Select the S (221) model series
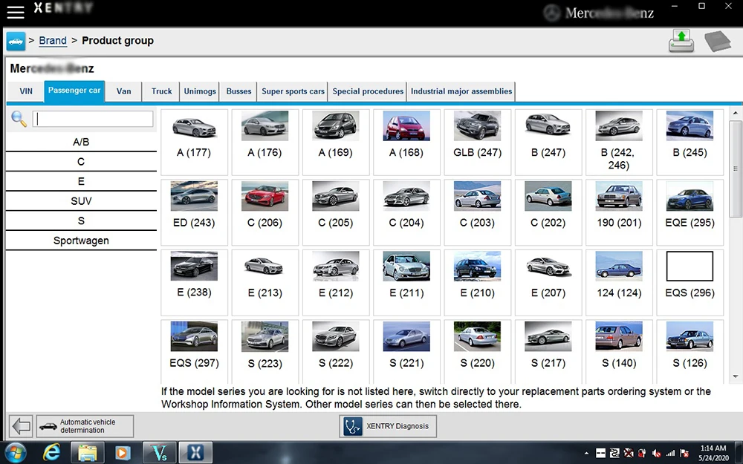The width and height of the screenshot is (743, 464). point(406,351)
